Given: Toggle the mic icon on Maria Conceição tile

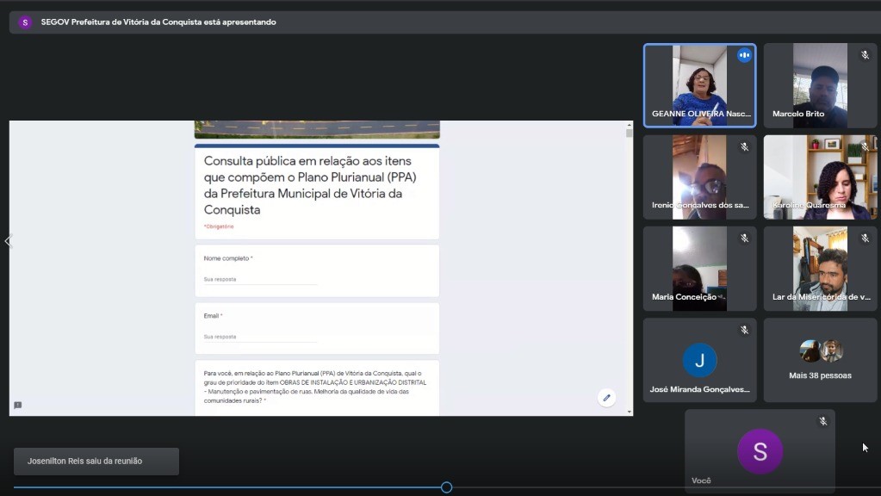Looking at the screenshot, I should click(x=744, y=239).
